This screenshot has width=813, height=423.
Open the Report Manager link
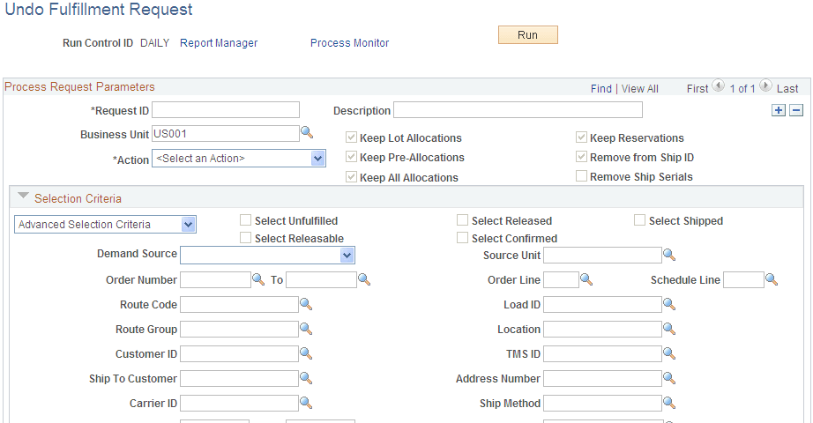coord(219,43)
